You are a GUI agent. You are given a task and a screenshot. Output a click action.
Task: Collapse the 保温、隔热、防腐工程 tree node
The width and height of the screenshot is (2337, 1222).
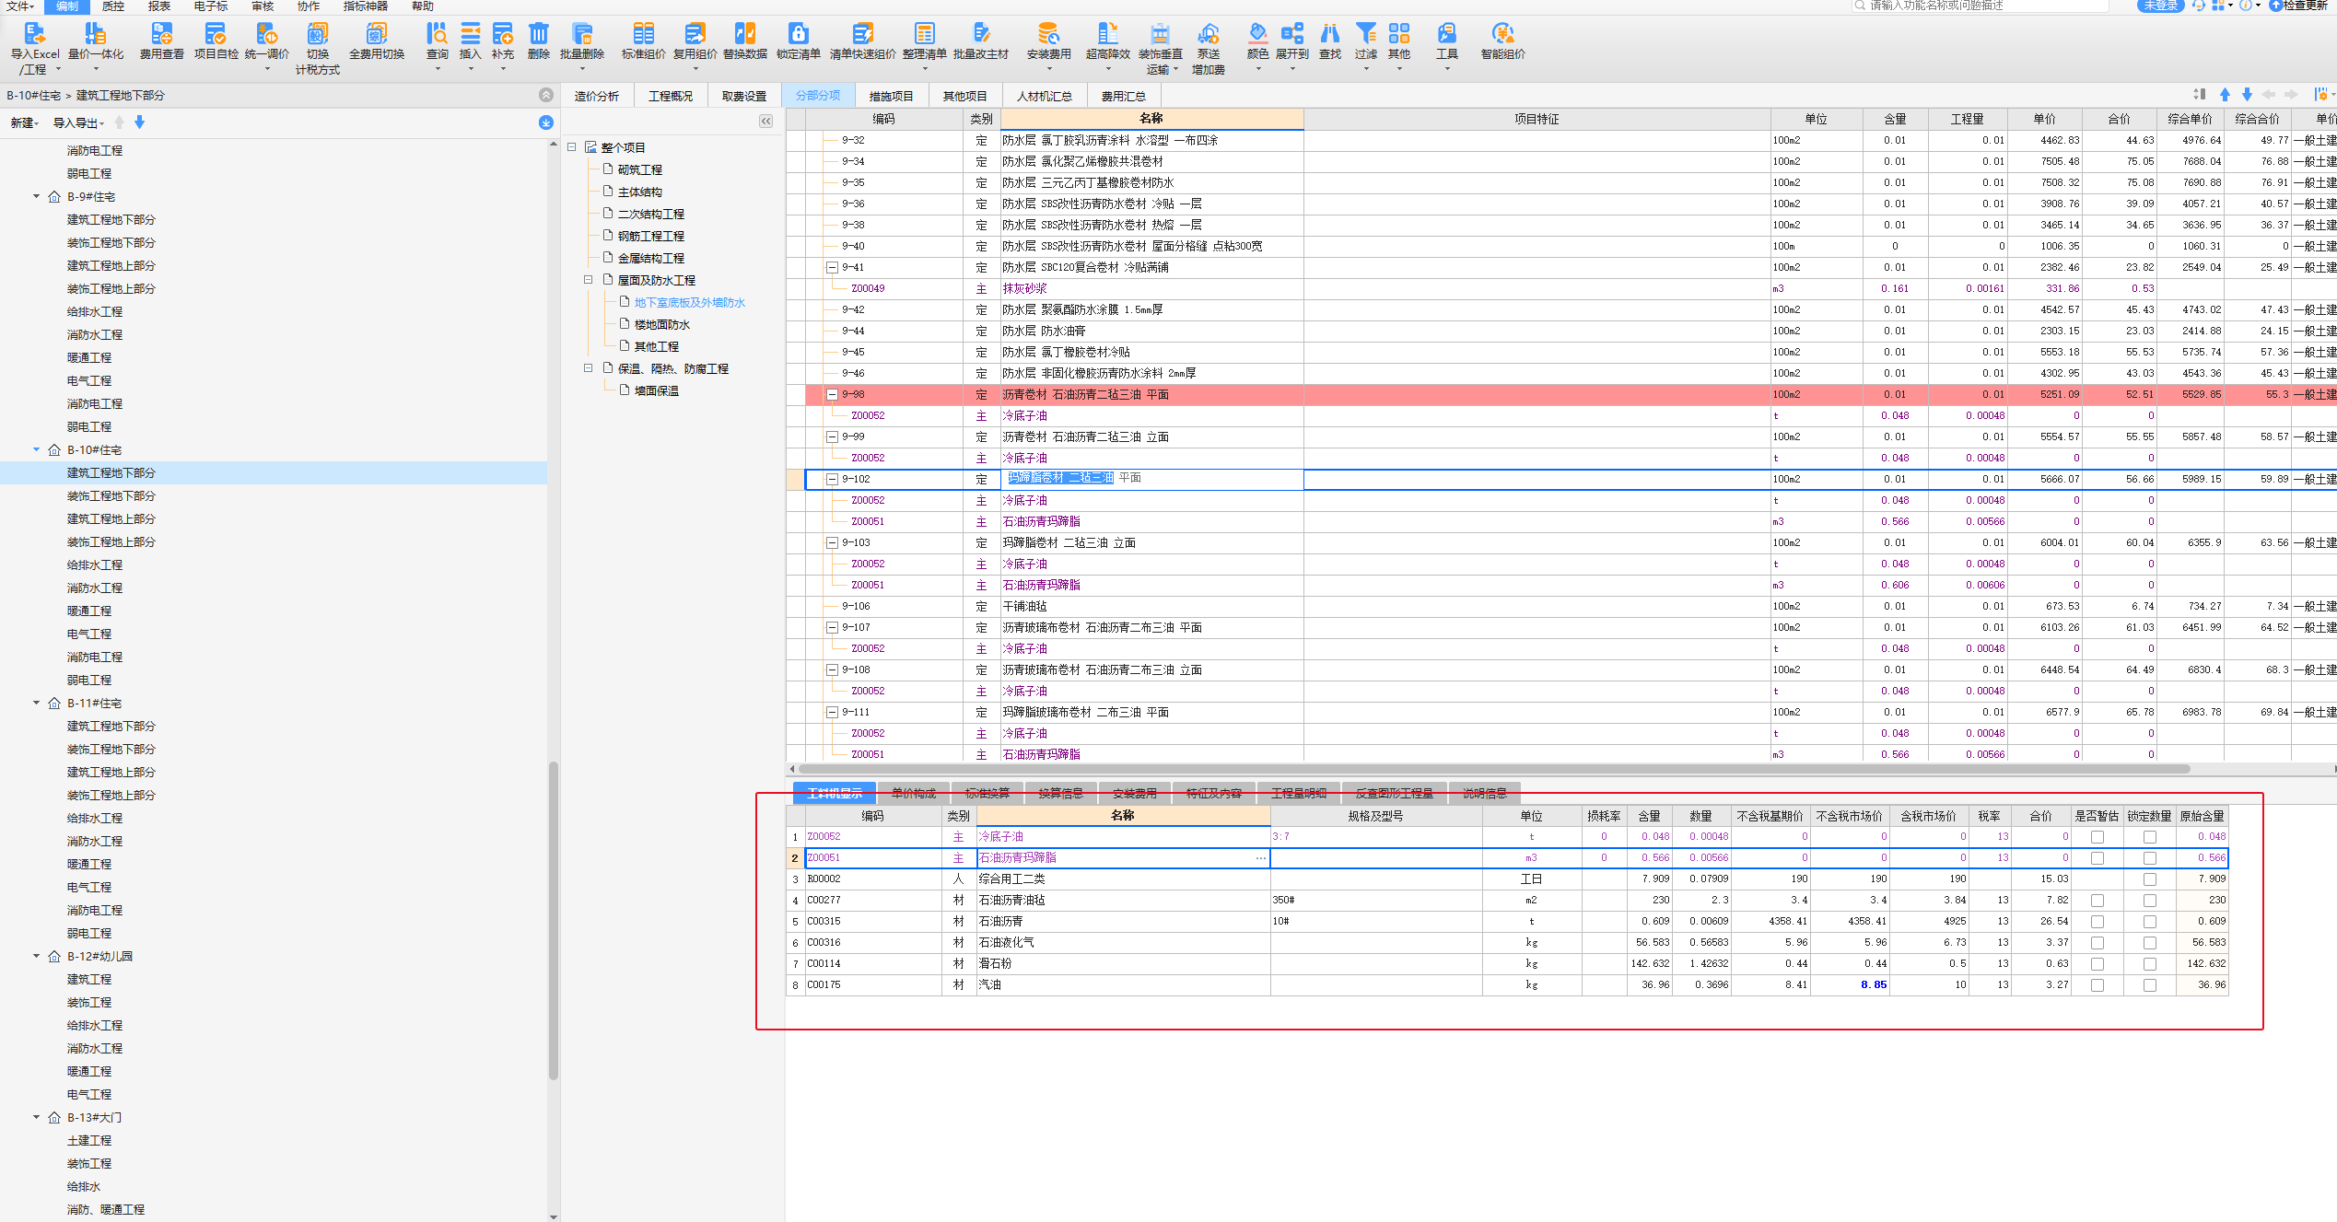point(588,368)
